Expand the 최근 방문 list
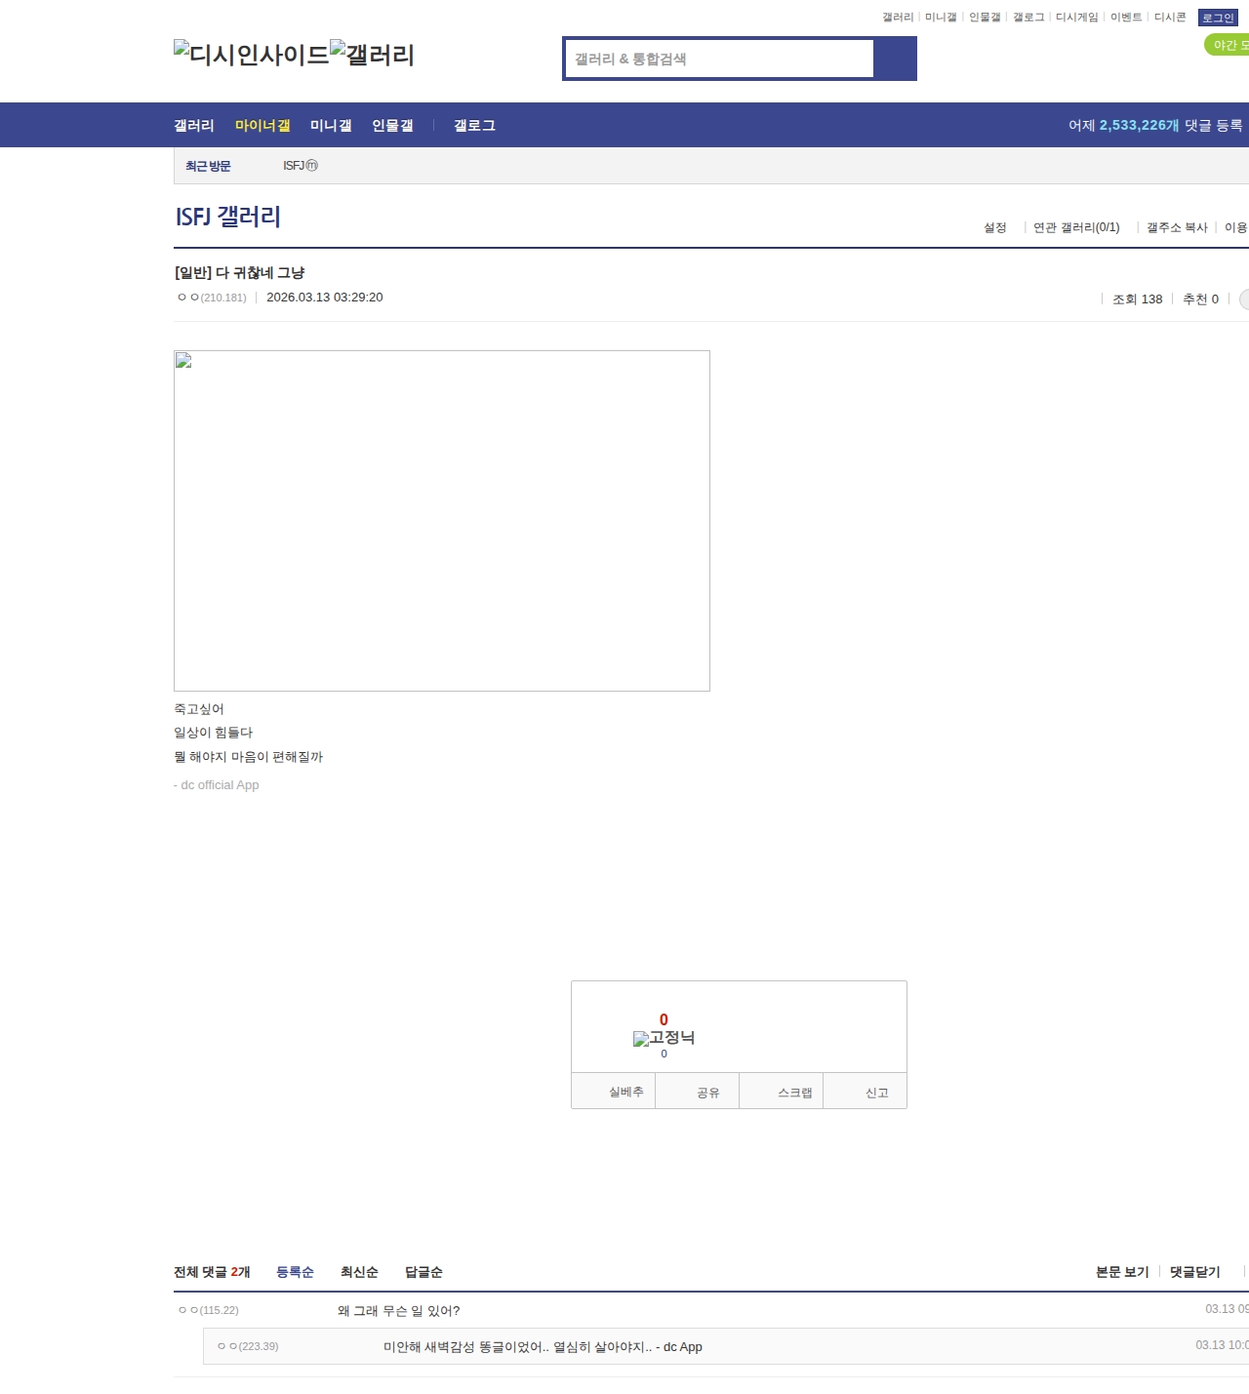The image size is (1249, 1394). (x=208, y=166)
